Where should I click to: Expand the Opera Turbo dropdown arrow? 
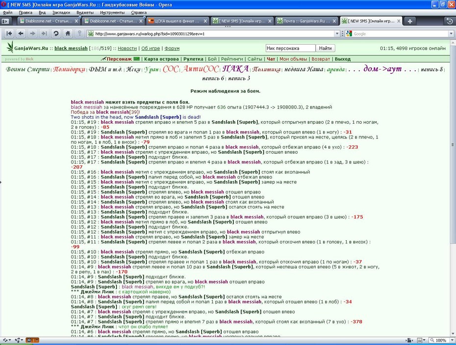(x=36, y=340)
